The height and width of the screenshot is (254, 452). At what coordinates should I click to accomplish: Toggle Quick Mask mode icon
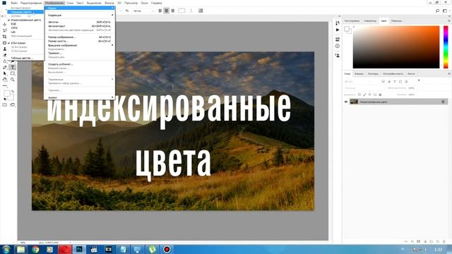click(5, 105)
